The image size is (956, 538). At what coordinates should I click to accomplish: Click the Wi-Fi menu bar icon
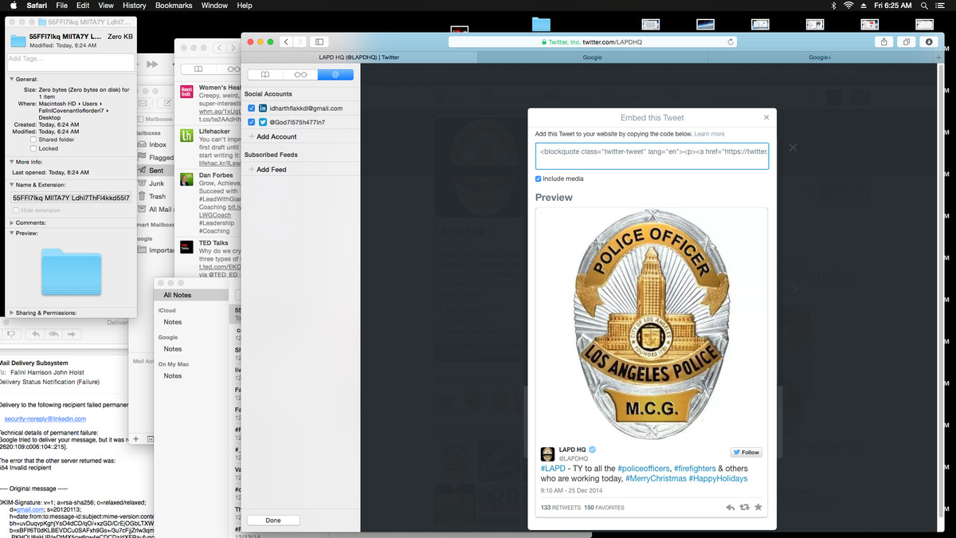[x=848, y=5]
